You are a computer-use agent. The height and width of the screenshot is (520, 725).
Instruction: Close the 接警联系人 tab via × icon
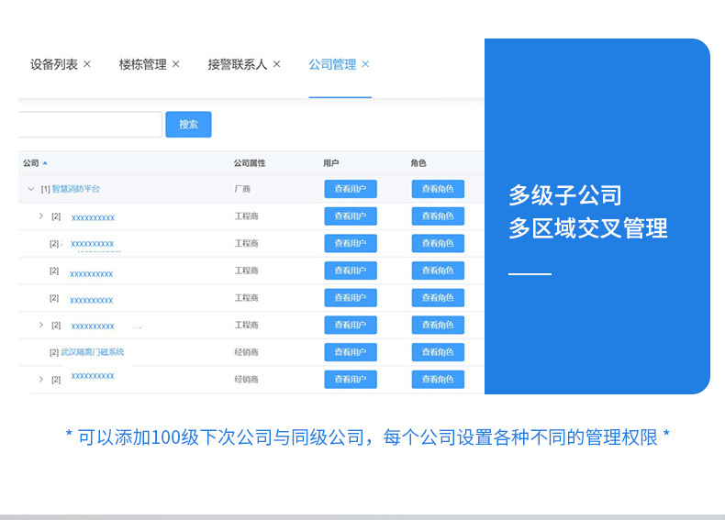(276, 64)
